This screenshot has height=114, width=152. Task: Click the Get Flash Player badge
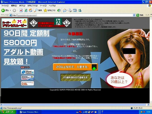pyautogui.click(x=28, y=83)
